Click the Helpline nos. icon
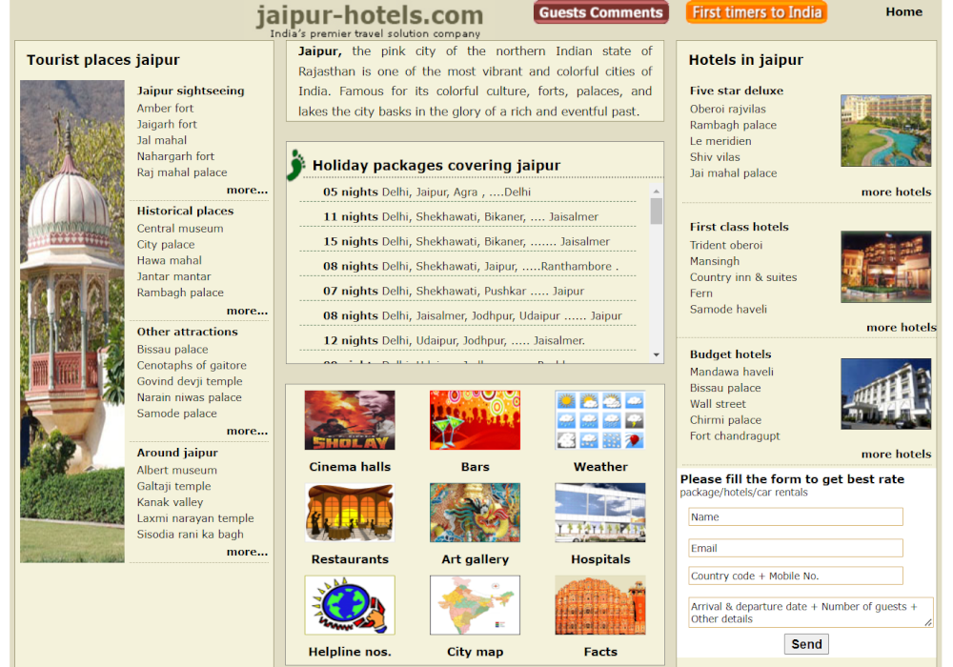 [x=350, y=605]
